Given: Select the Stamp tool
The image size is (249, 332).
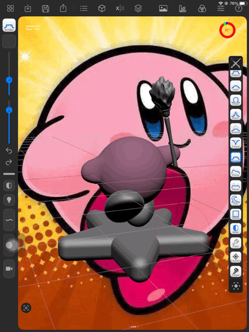Looking at the screenshot, I should (x=235, y=214).
